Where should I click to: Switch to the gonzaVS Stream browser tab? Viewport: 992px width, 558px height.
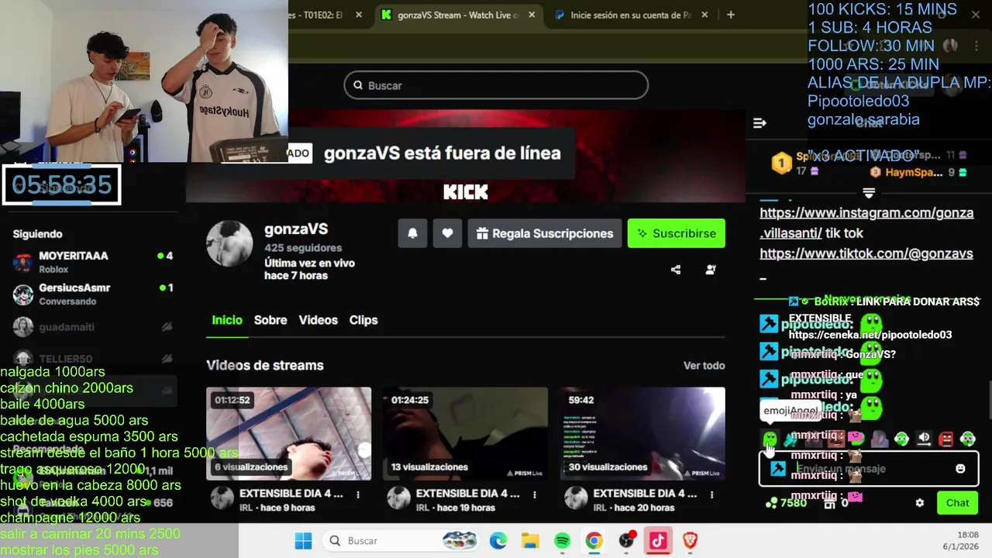(x=458, y=15)
